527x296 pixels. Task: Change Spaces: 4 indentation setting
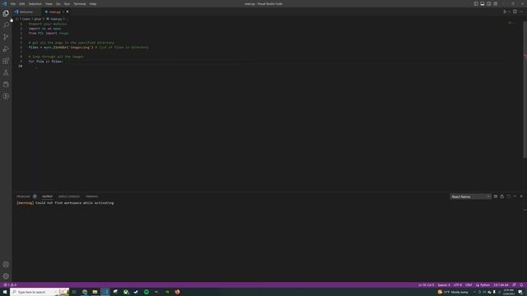444,285
